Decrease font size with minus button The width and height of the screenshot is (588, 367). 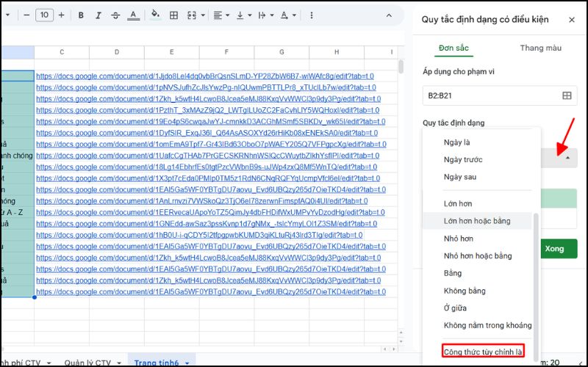[x=26, y=15]
